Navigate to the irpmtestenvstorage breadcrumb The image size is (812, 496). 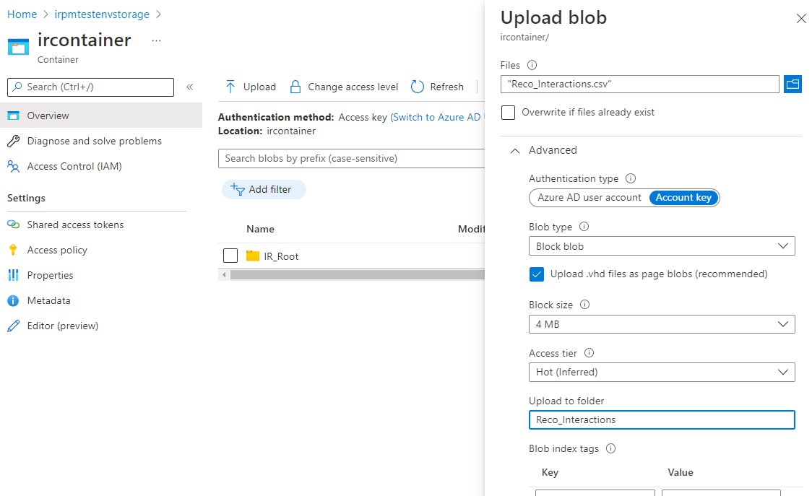[102, 14]
